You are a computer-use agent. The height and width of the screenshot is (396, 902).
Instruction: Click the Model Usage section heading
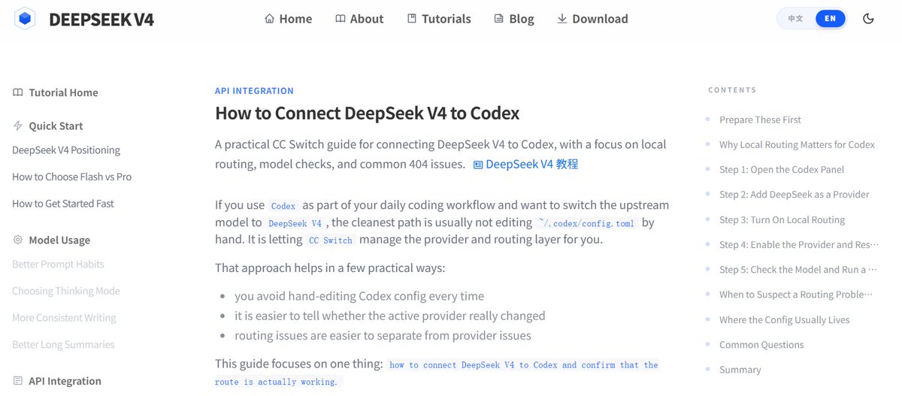click(x=51, y=240)
